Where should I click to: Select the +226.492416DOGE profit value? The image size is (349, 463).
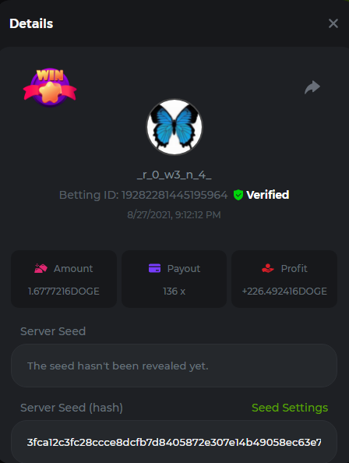point(284,292)
